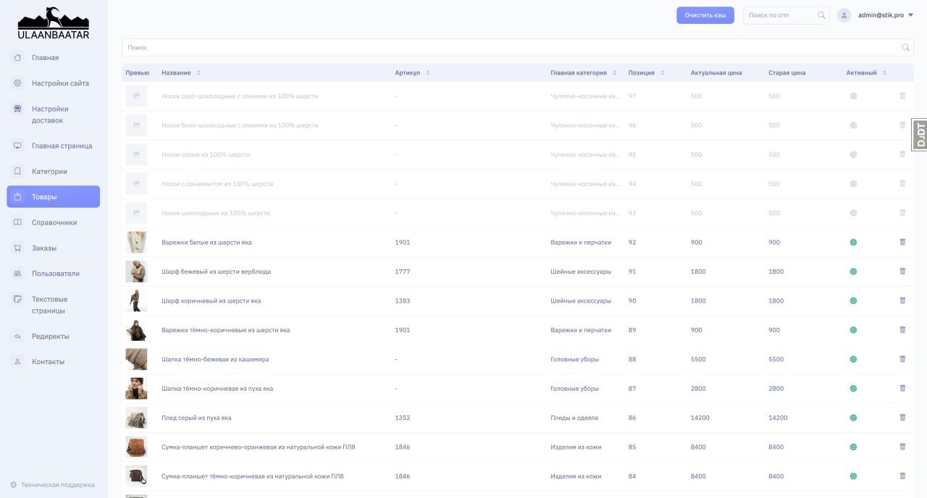This screenshot has height=498, width=927.
Task: Click the products Поиск input field
Action: point(507,48)
